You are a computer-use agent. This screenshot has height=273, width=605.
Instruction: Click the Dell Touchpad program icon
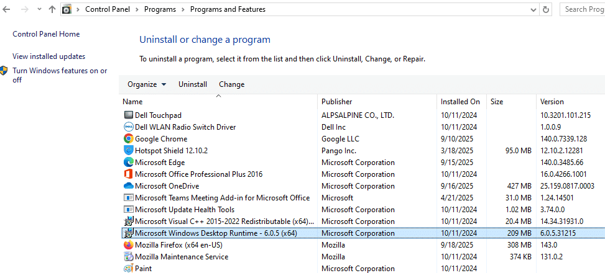coord(129,115)
